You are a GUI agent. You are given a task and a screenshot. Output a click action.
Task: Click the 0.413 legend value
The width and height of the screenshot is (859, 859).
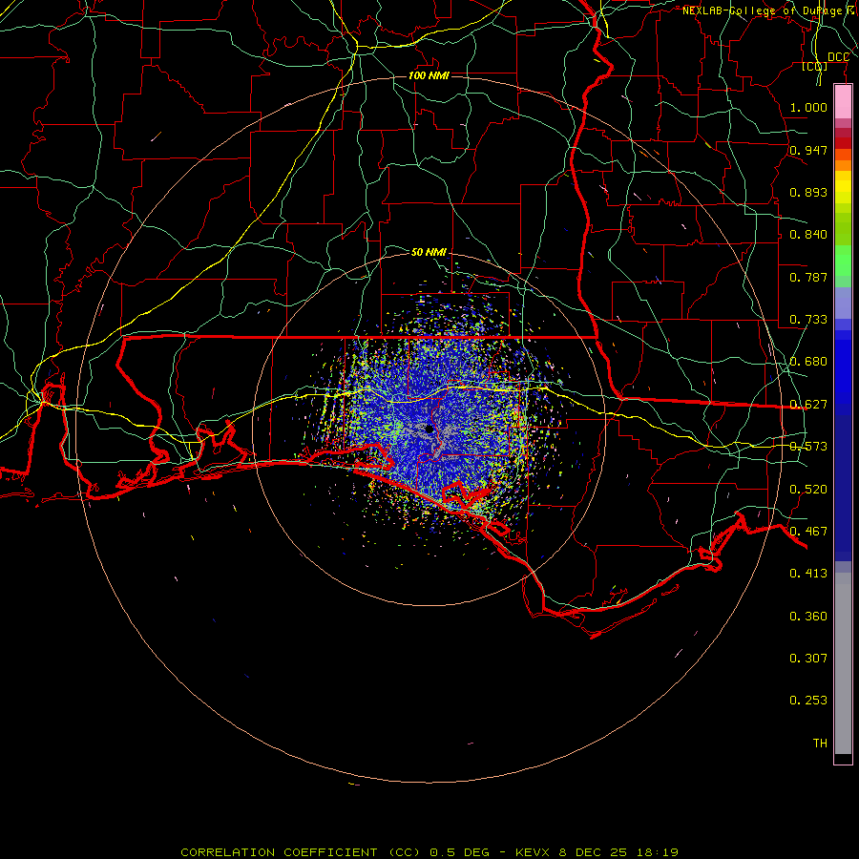(x=808, y=574)
